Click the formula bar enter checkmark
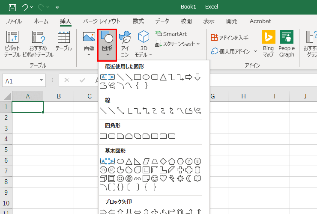Screen dimensions: 317x214 coord(82,80)
